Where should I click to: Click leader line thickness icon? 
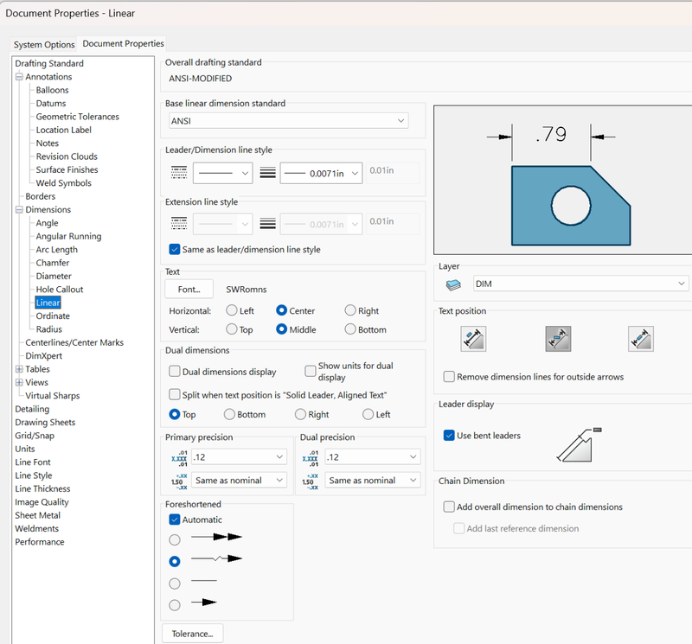tap(267, 173)
